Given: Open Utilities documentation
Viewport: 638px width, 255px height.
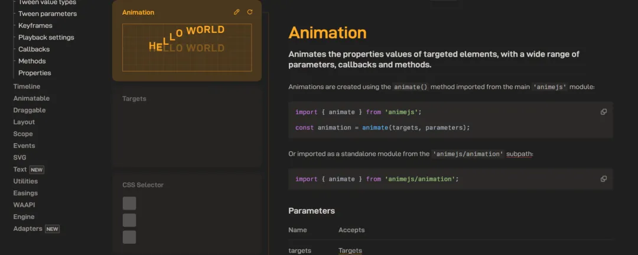Looking at the screenshot, I should click(25, 181).
